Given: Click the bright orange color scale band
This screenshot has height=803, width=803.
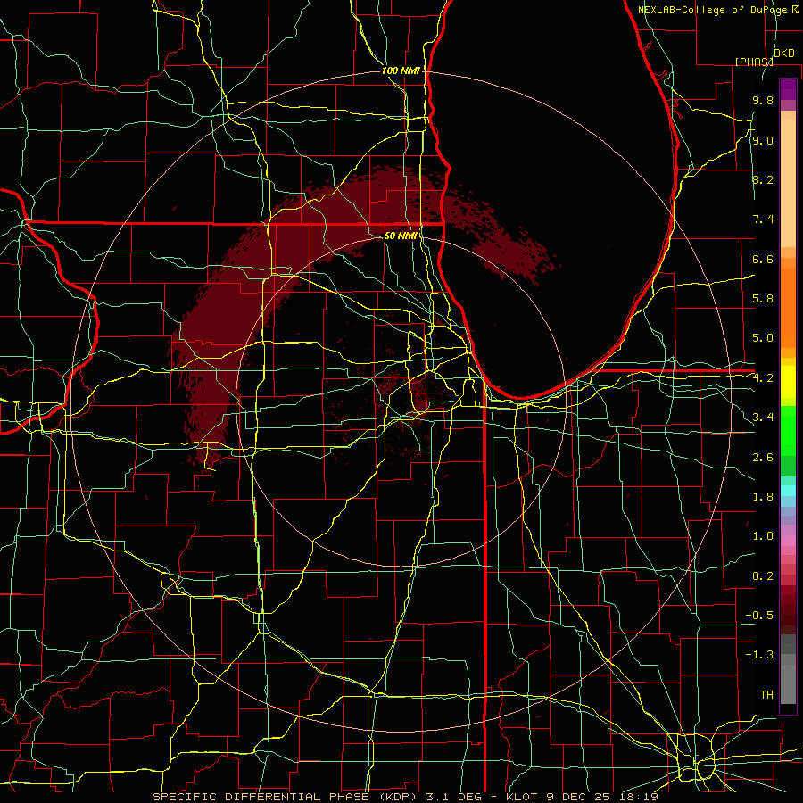Looking at the screenshot, I should [x=788, y=308].
